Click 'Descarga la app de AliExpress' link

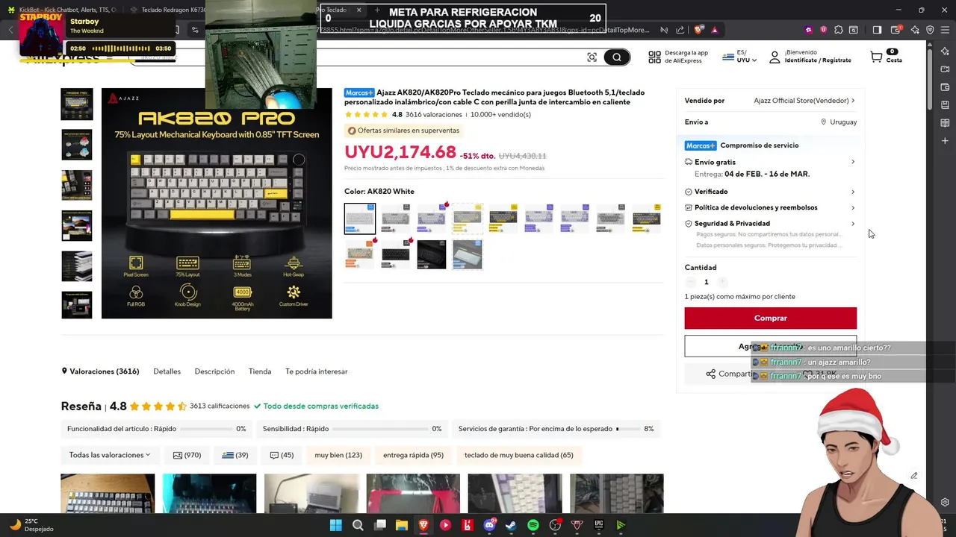point(686,57)
